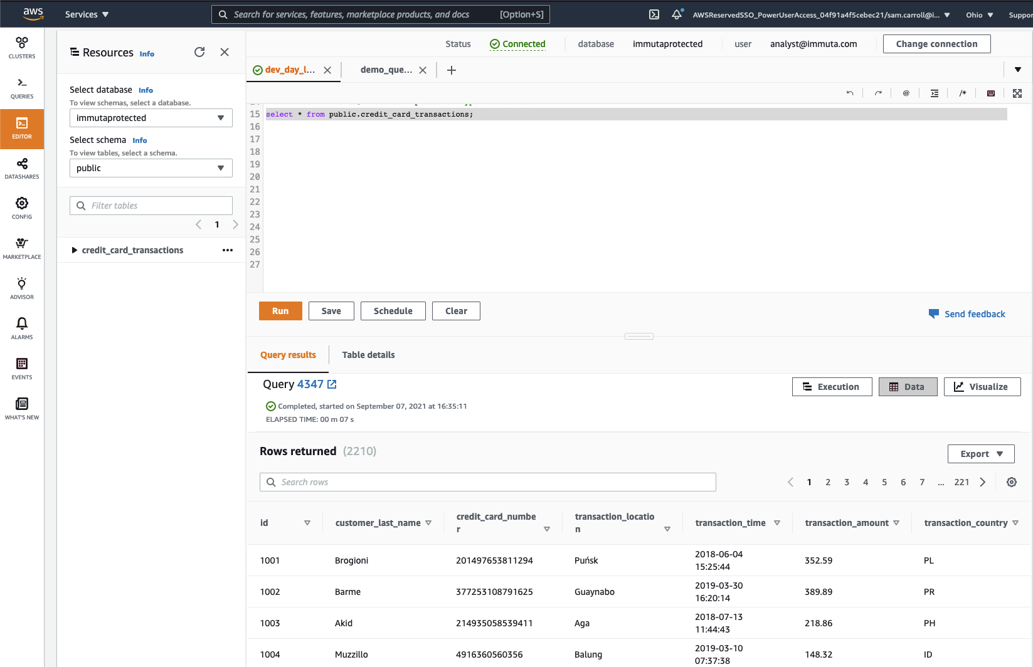Open keyboard shortcuts icon in editor toolbar
The height and width of the screenshot is (667, 1033).
click(x=991, y=93)
